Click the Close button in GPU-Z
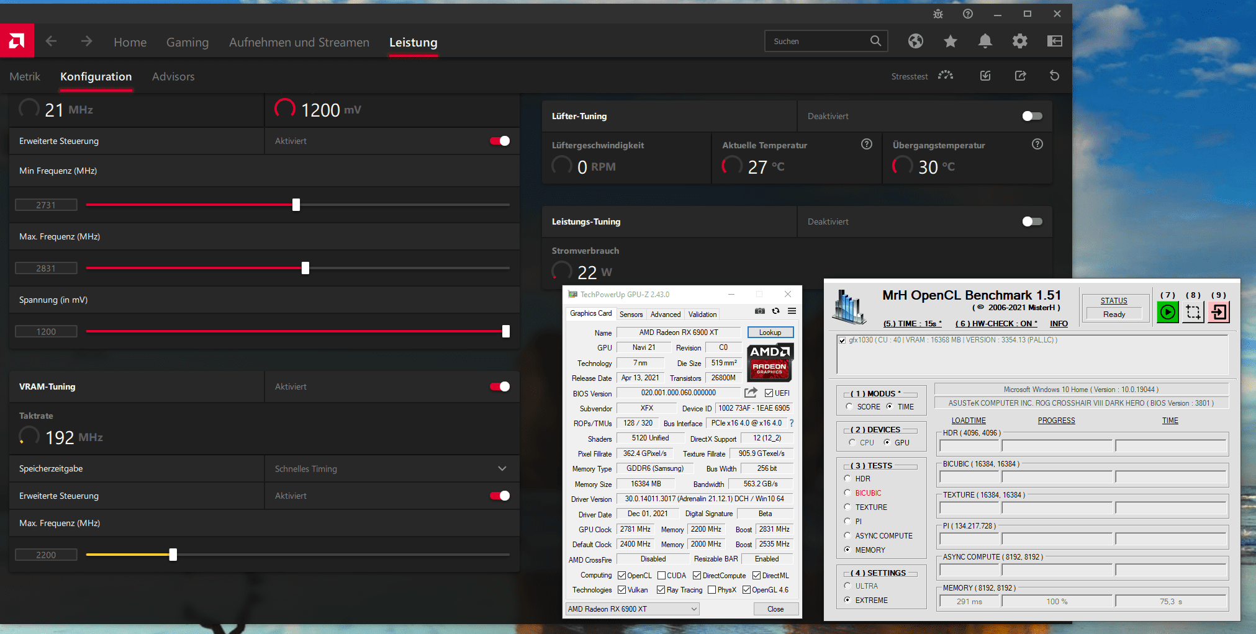1256x634 pixels. 775,609
